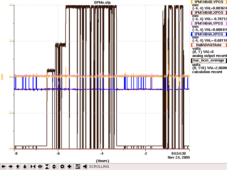227x170 pixels.
Task: Click the y-axis tick label 2
Action: [x=10, y=41]
